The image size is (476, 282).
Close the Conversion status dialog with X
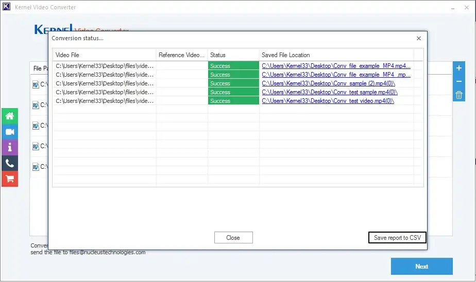click(x=419, y=38)
